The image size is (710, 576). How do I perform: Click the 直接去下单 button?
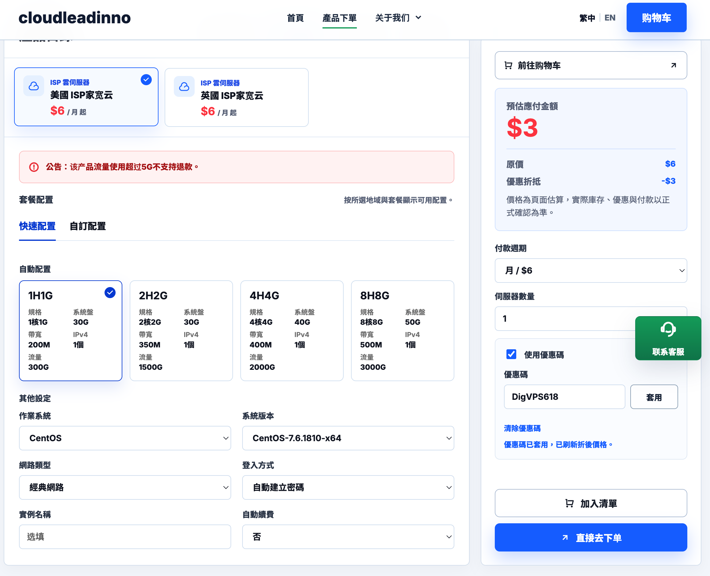591,537
